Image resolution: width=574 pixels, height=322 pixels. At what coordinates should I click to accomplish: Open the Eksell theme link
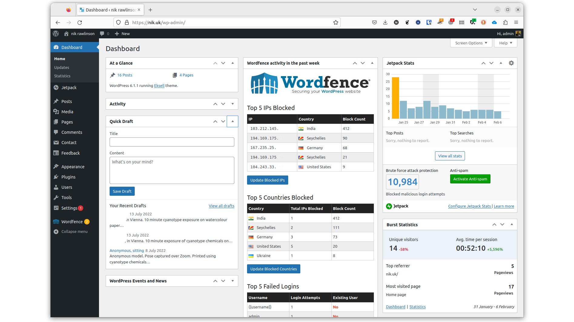pos(159,86)
